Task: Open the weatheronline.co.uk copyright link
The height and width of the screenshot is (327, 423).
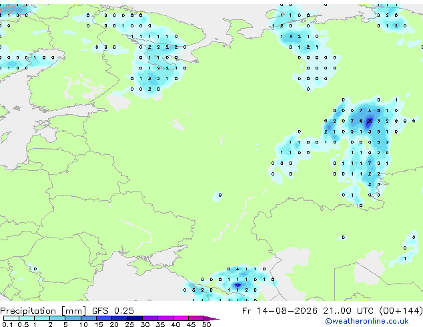Action: 367,321
